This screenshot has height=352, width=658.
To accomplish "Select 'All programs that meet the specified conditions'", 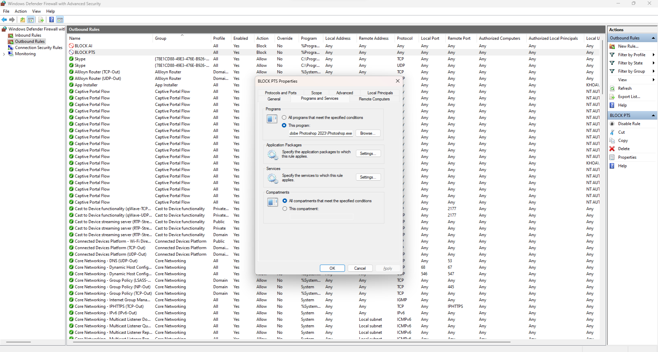I will point(284,118).
